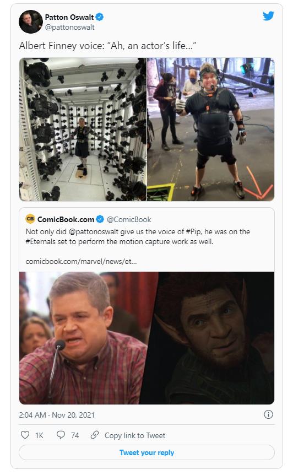Open replies via the speech bubble icon
Image resolution: width=293 pixels, height=475 pixels.
coord(61,435)
